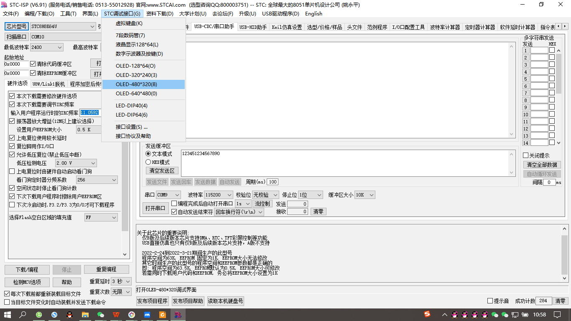Check the 关闭提示 checkbox
The width and height of the screenshot is (571, 321).
[526, 155]
